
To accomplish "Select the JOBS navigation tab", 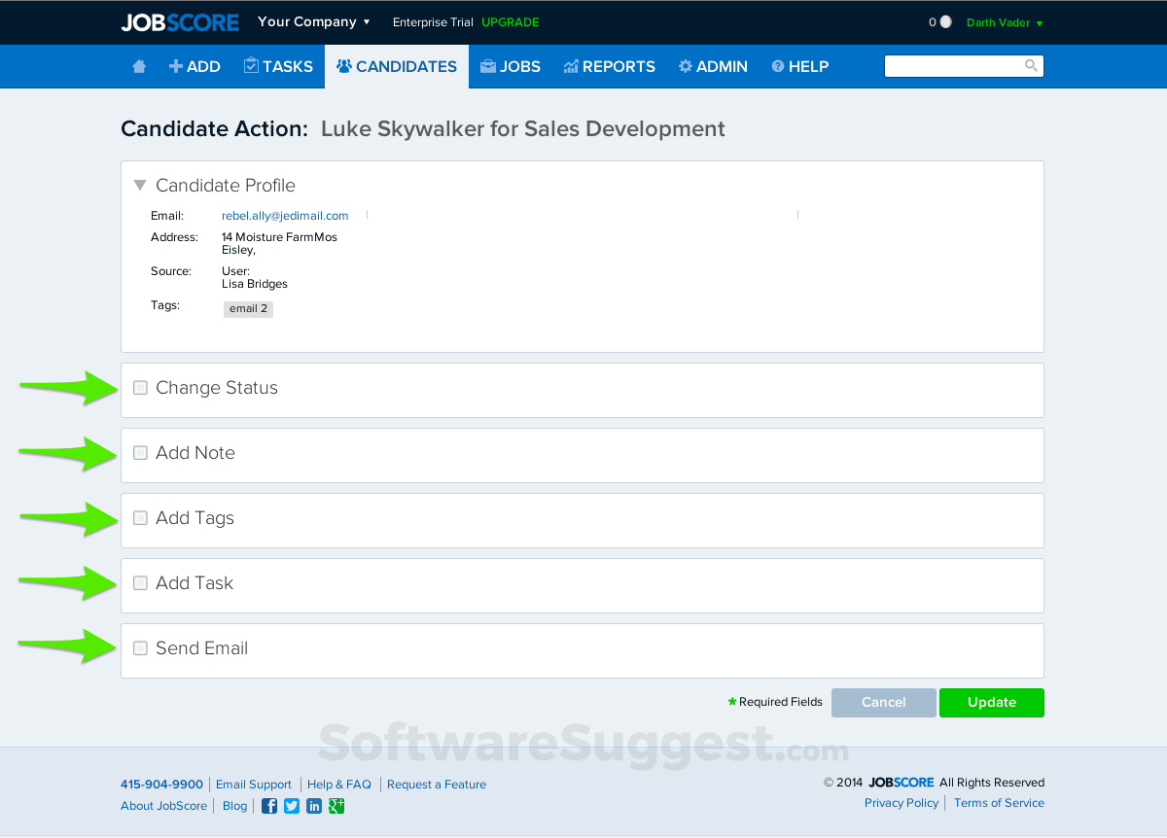I will click(511, 66).
